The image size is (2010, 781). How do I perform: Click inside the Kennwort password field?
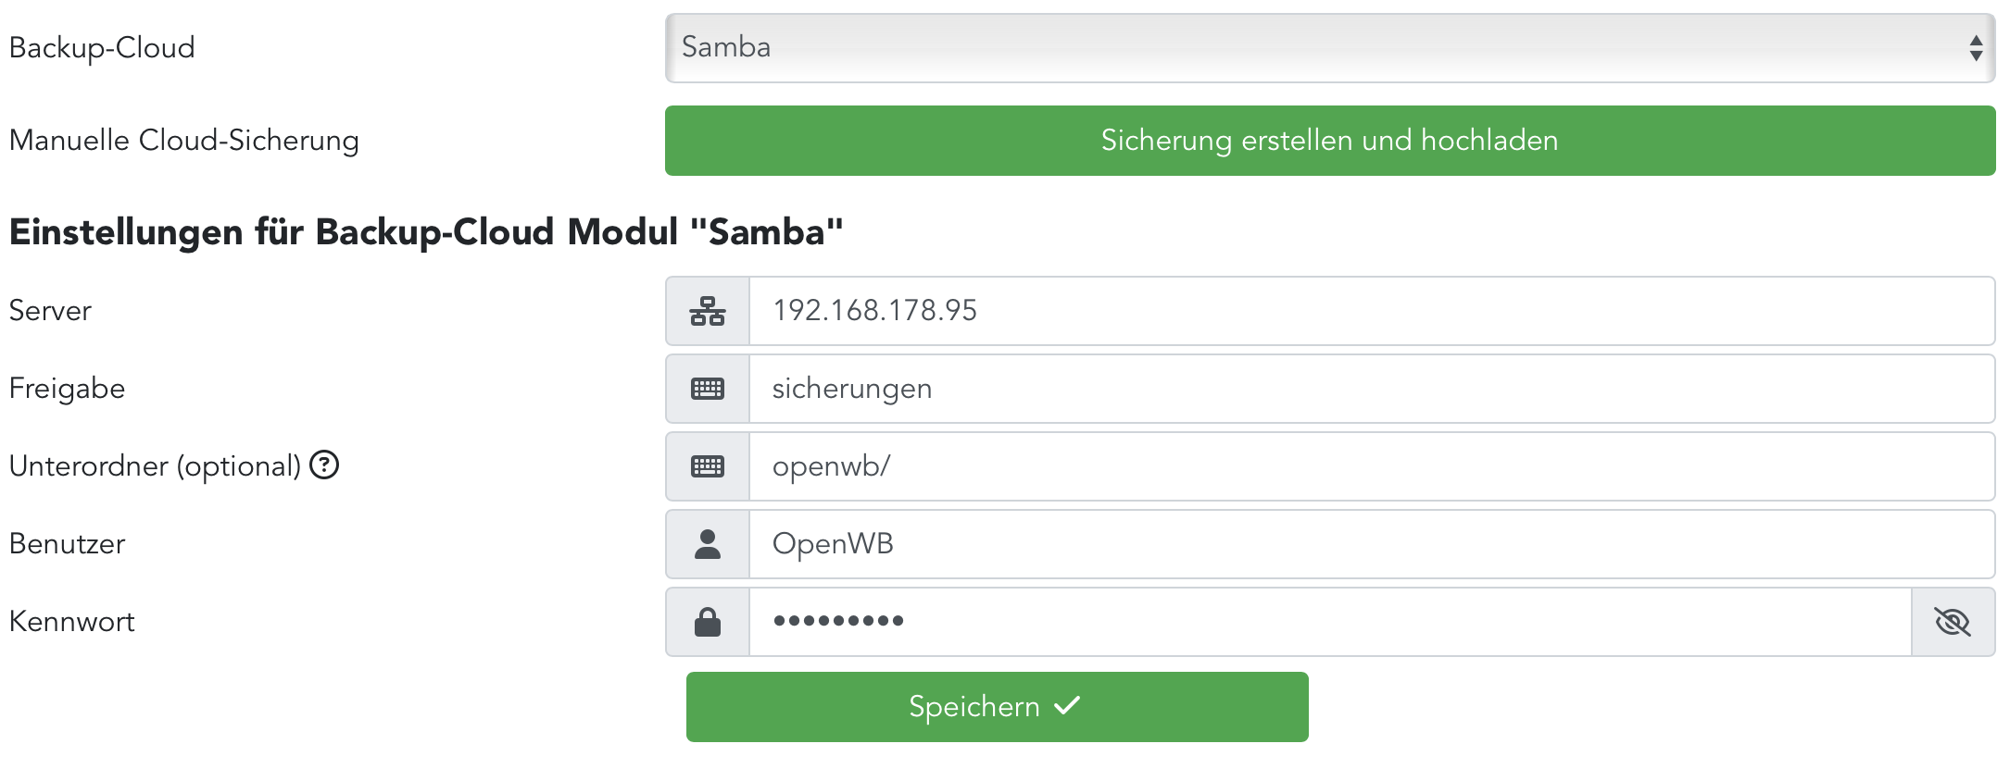1329,622
